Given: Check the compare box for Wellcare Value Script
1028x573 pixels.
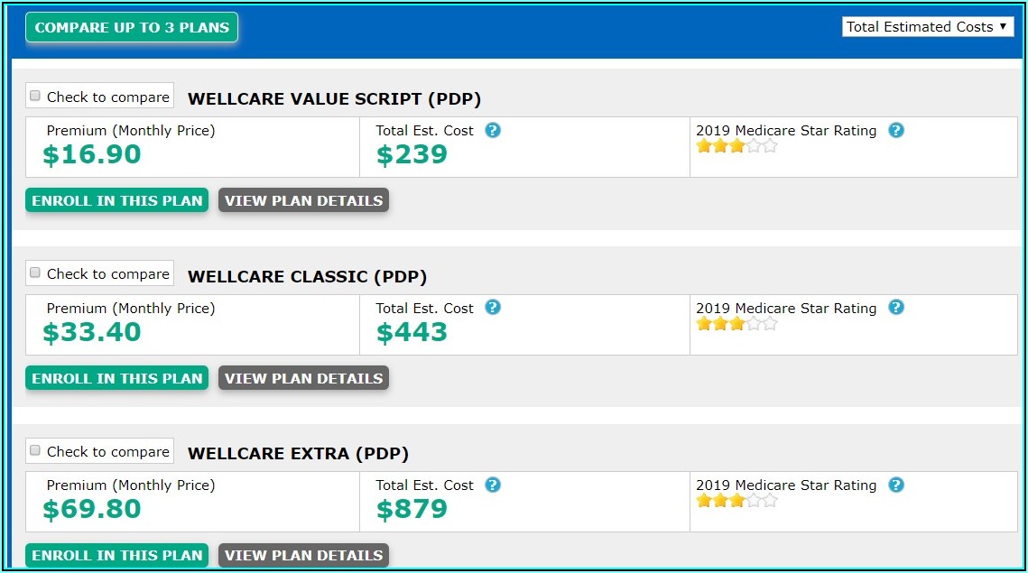Looking at the screenshot, I should pyautogui.click(x=35, y=96).
